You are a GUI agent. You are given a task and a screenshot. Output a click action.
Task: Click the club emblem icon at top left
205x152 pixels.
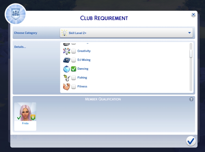tap(15, 14)
